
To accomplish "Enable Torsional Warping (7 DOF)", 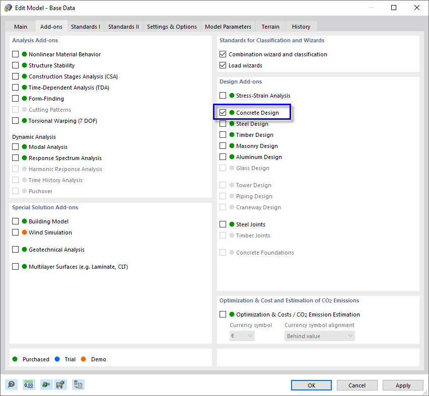I will coord(15,121).
